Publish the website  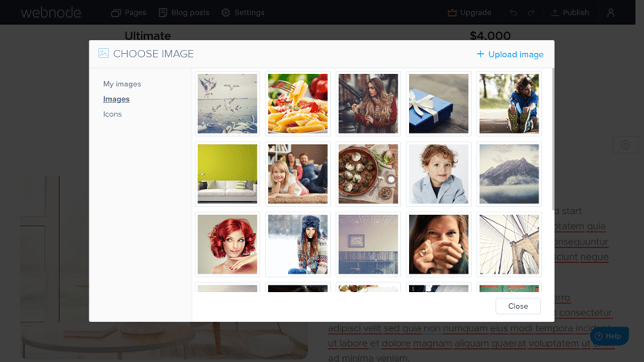tap(570, 13)
